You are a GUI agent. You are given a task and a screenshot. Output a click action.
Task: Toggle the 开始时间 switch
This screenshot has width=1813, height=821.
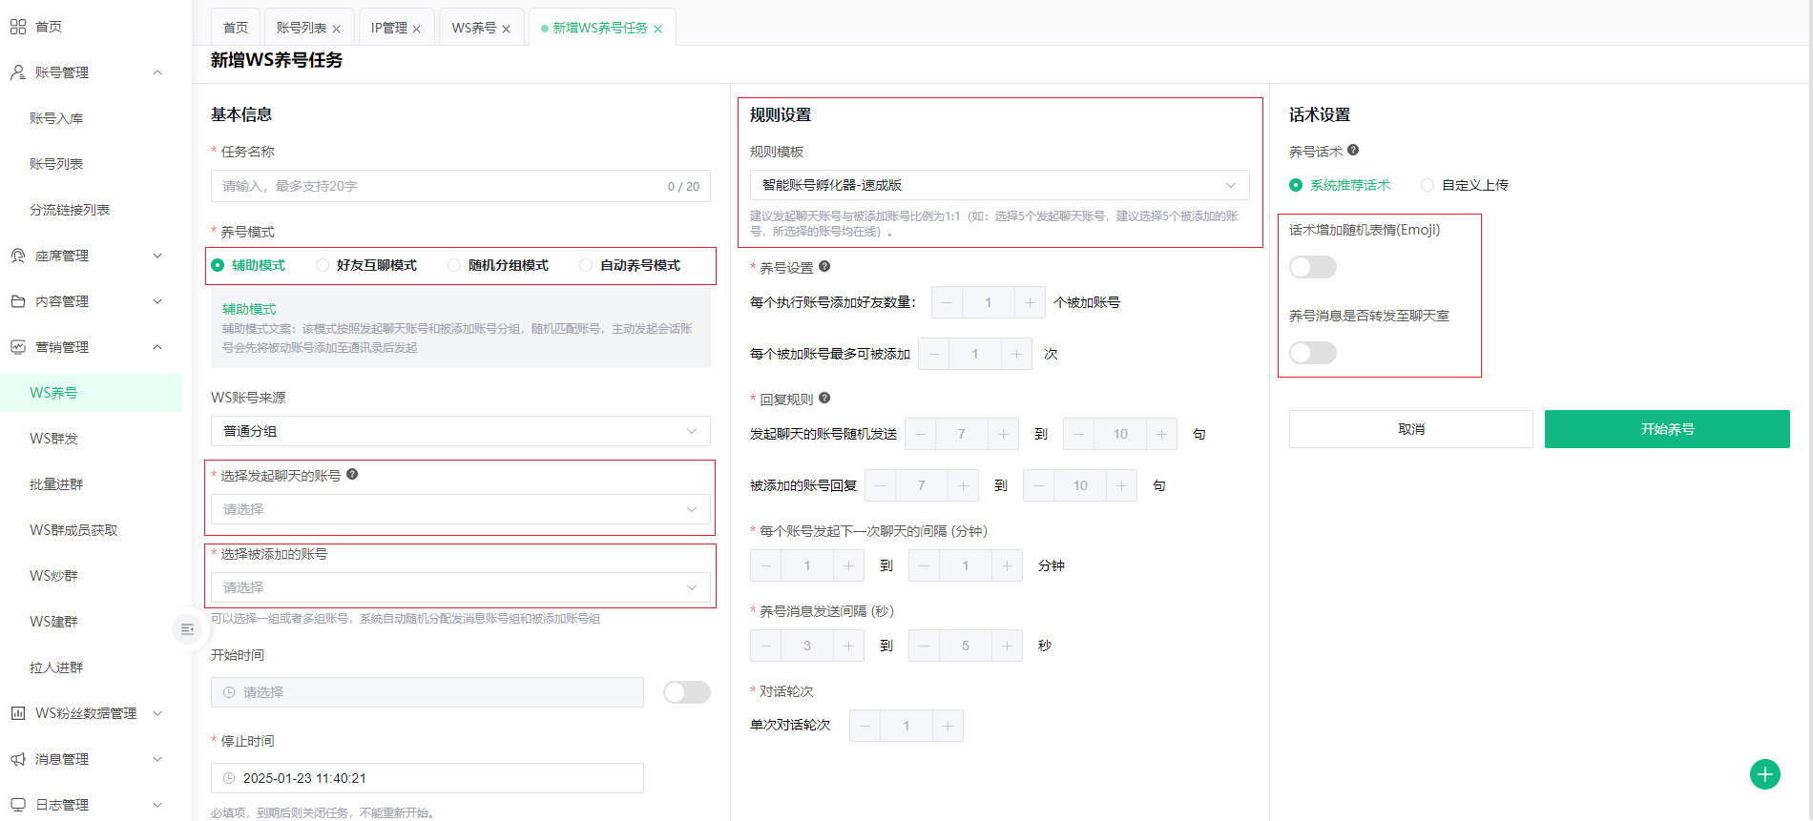[686, 692]
